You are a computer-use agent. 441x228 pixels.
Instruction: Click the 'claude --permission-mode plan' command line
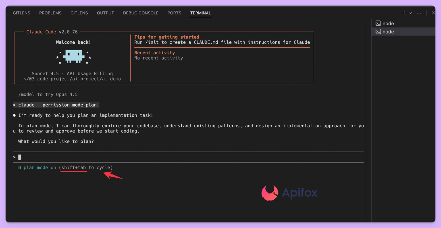pyautogui.click(x=57, y=105)
